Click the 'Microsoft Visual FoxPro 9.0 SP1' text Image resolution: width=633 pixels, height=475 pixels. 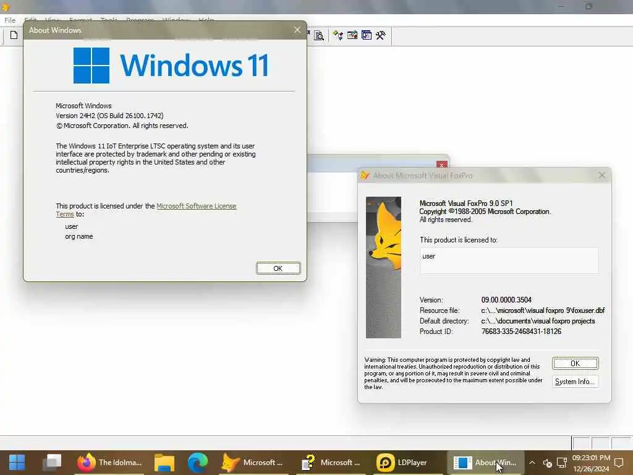coord(466,203)
